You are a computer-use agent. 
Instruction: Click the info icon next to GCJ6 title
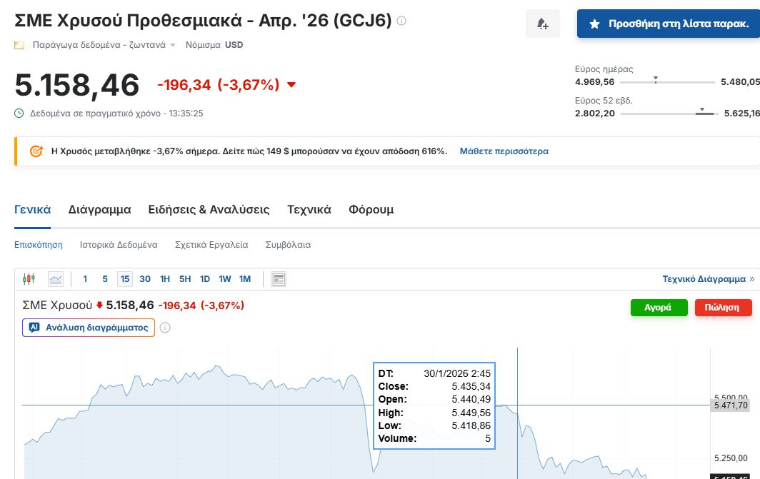(401, 21)
